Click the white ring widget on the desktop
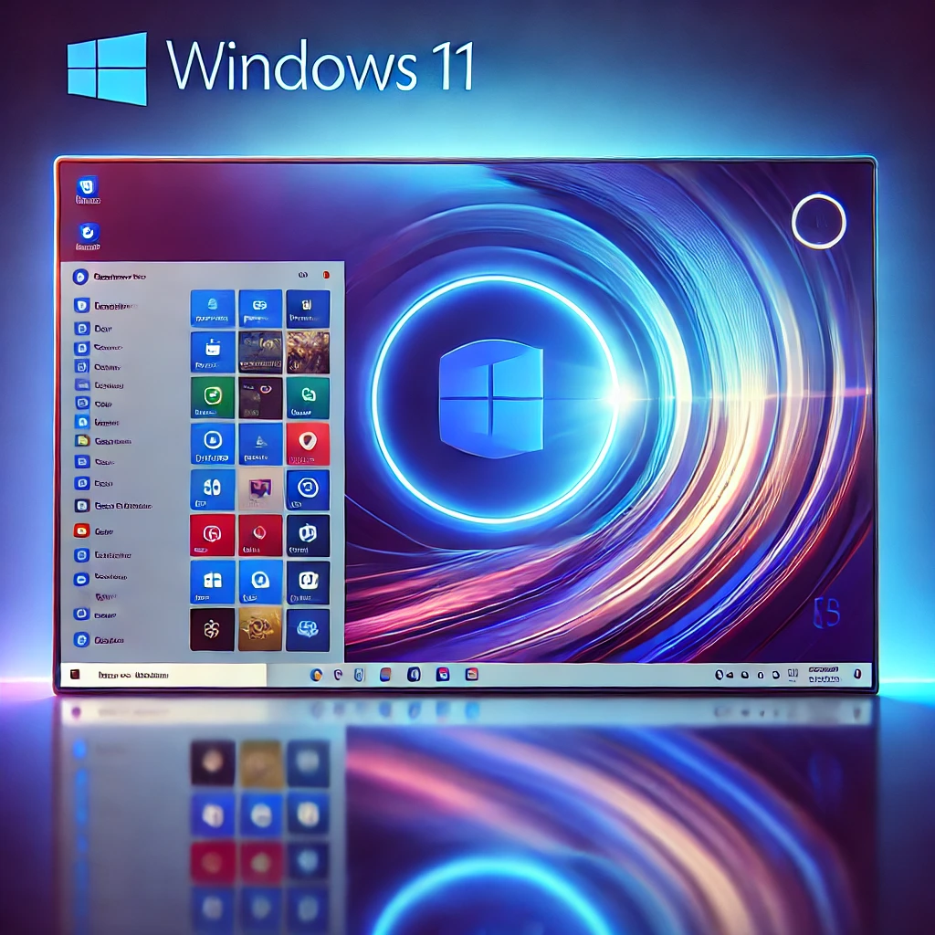The image size is (935, 935). coord(819,221)
